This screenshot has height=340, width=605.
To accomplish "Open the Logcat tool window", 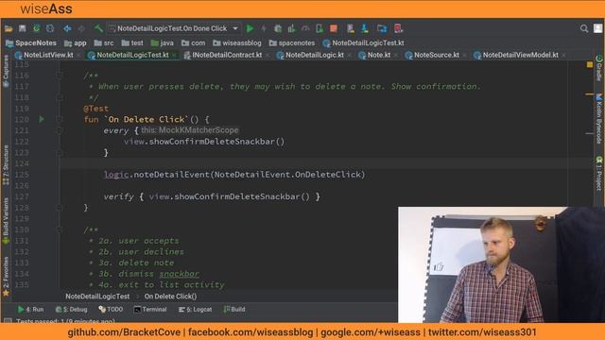I will click(x=196, y=309).
